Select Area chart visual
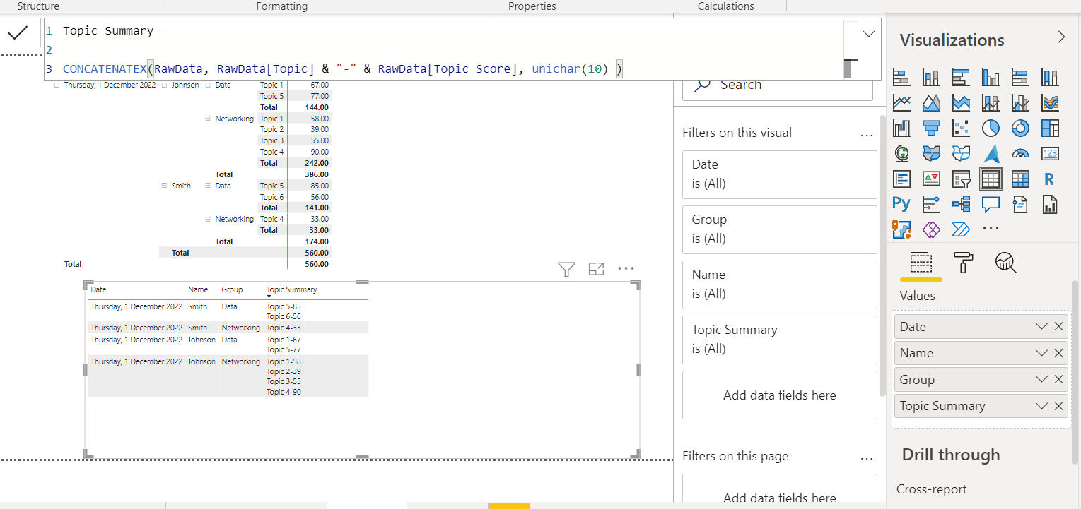This screenshot has height=509, width=1081. (x=931, y=103)
